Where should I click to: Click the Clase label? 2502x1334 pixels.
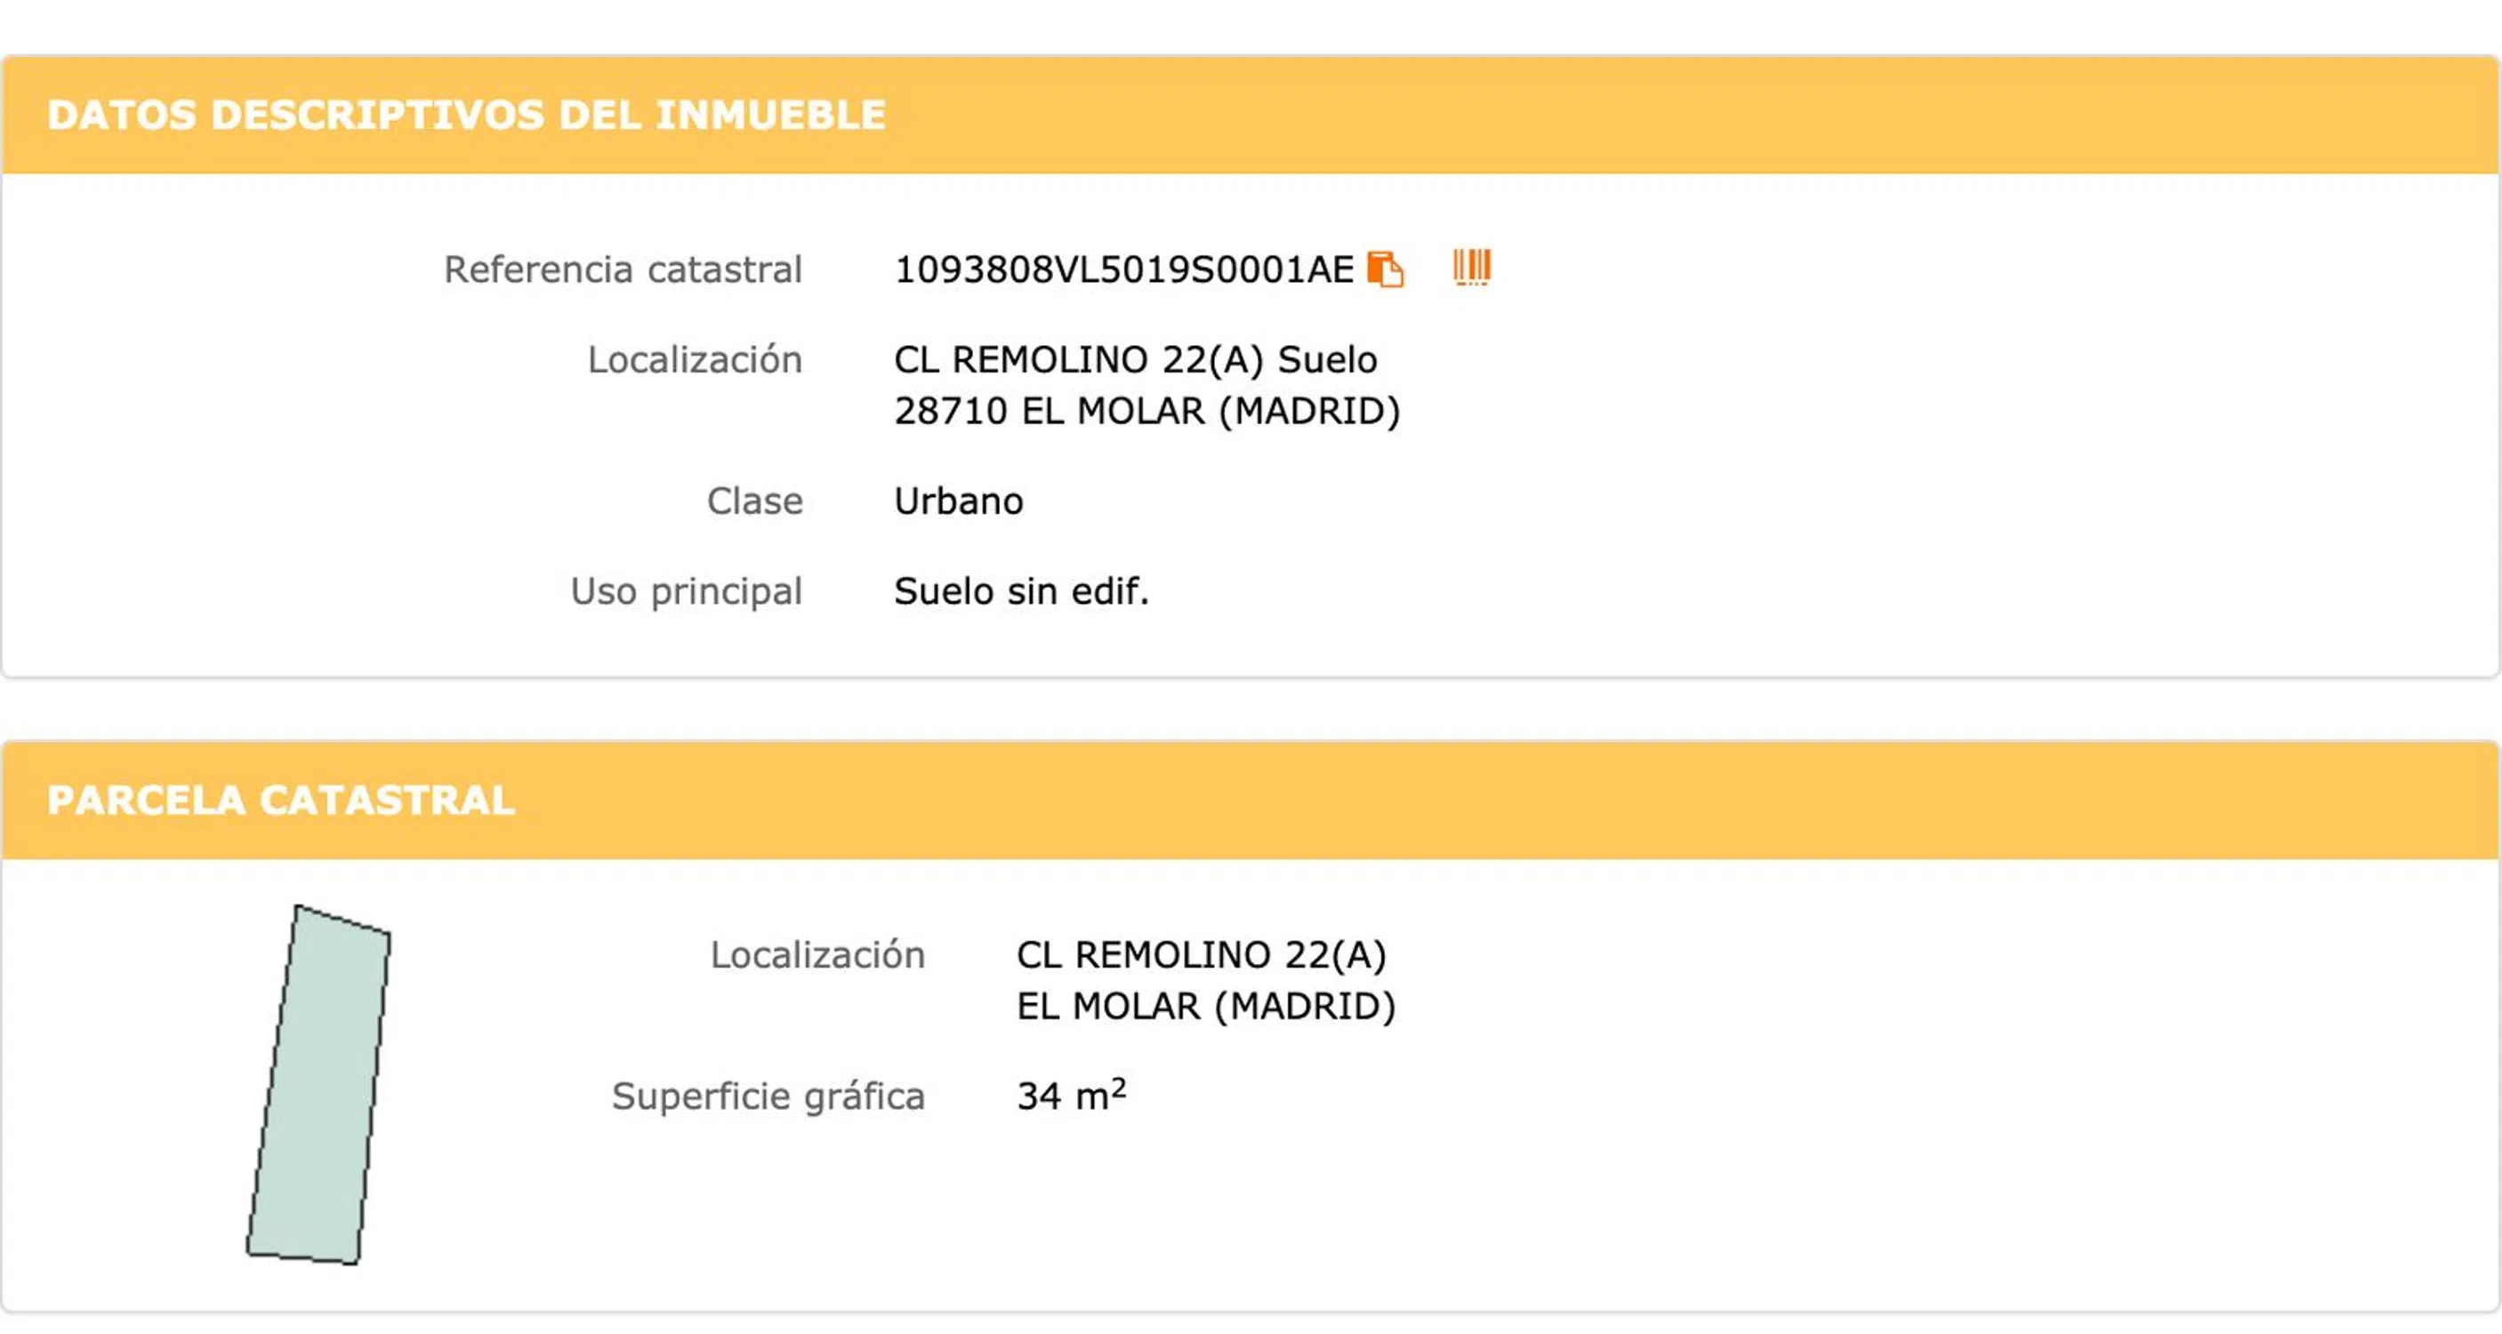tap(754, 501)
